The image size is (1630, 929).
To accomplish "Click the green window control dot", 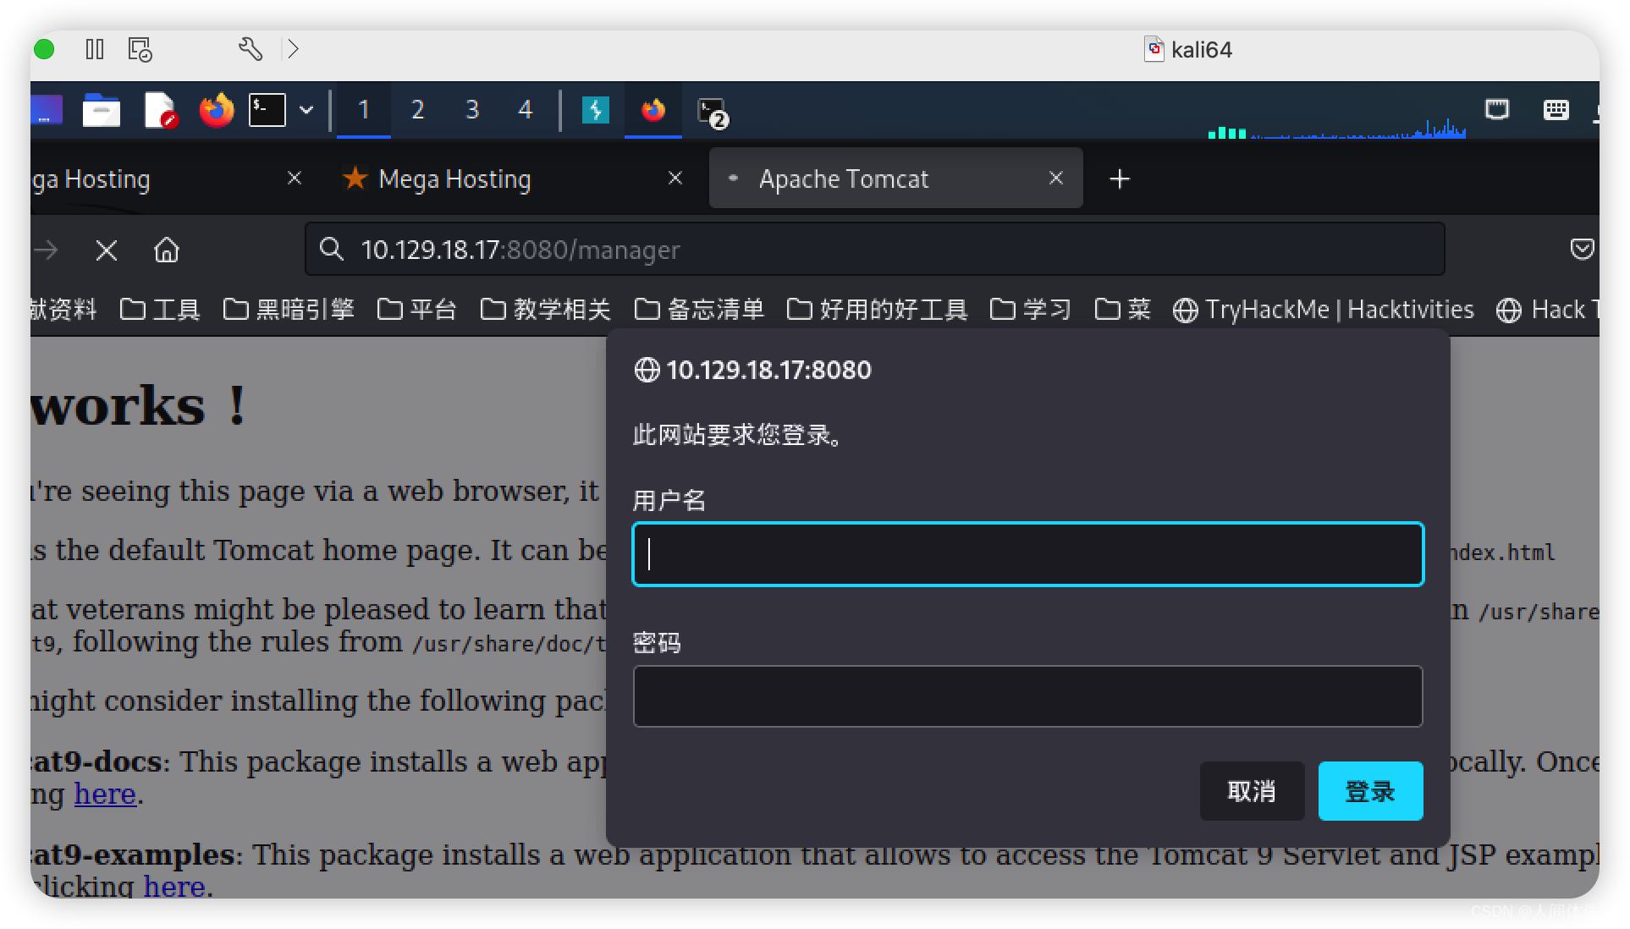I will [x=44, y=49].
